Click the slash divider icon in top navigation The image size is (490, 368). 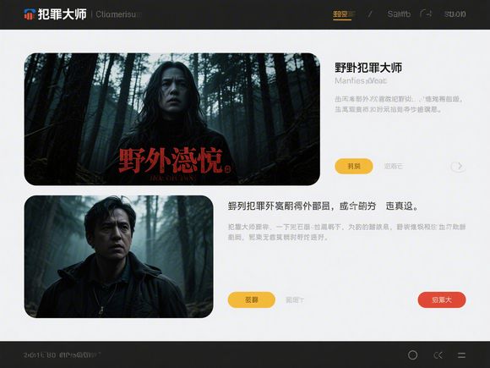(x=370, y=14)
